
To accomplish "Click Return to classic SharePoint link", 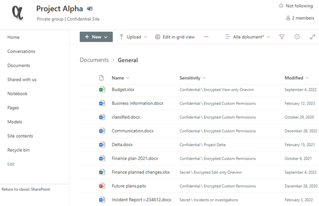I will click(x=25, y=189).
